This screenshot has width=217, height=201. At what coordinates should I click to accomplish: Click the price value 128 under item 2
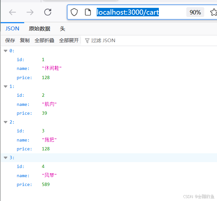(x=46, y=149)
